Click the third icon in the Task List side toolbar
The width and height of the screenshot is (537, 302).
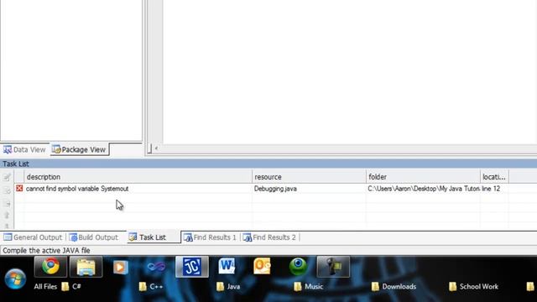click(7, 203)
